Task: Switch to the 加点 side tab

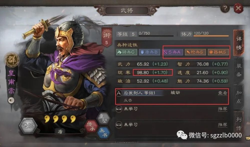Action: coord(239,97)
